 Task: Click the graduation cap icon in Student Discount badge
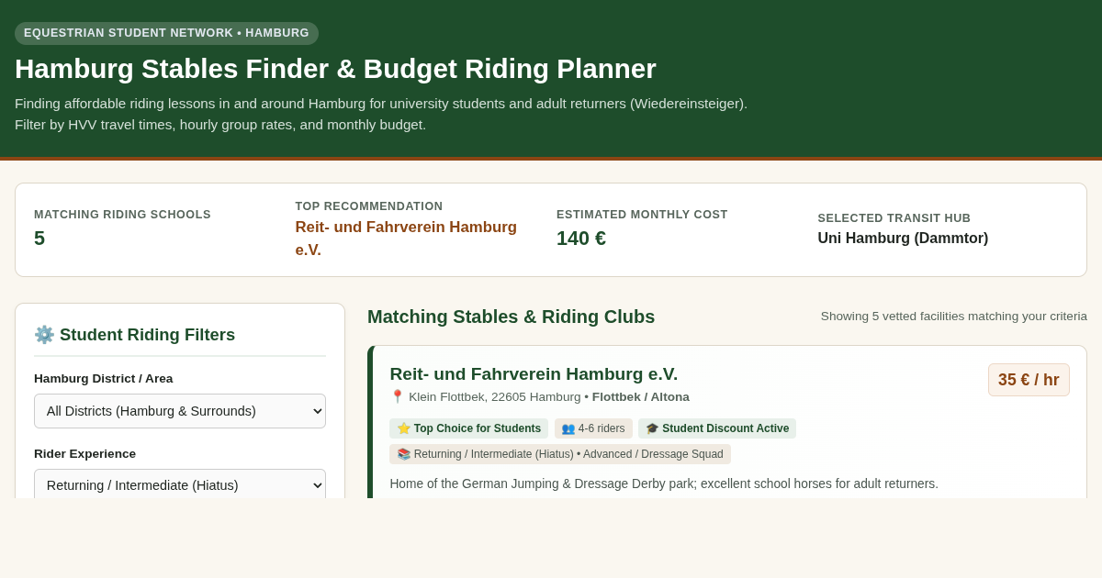pyautogui.click(x=652, y=428)
